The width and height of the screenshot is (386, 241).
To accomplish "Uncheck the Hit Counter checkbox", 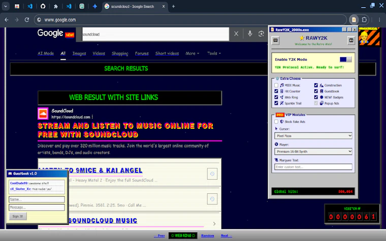I will coord(276,91).
